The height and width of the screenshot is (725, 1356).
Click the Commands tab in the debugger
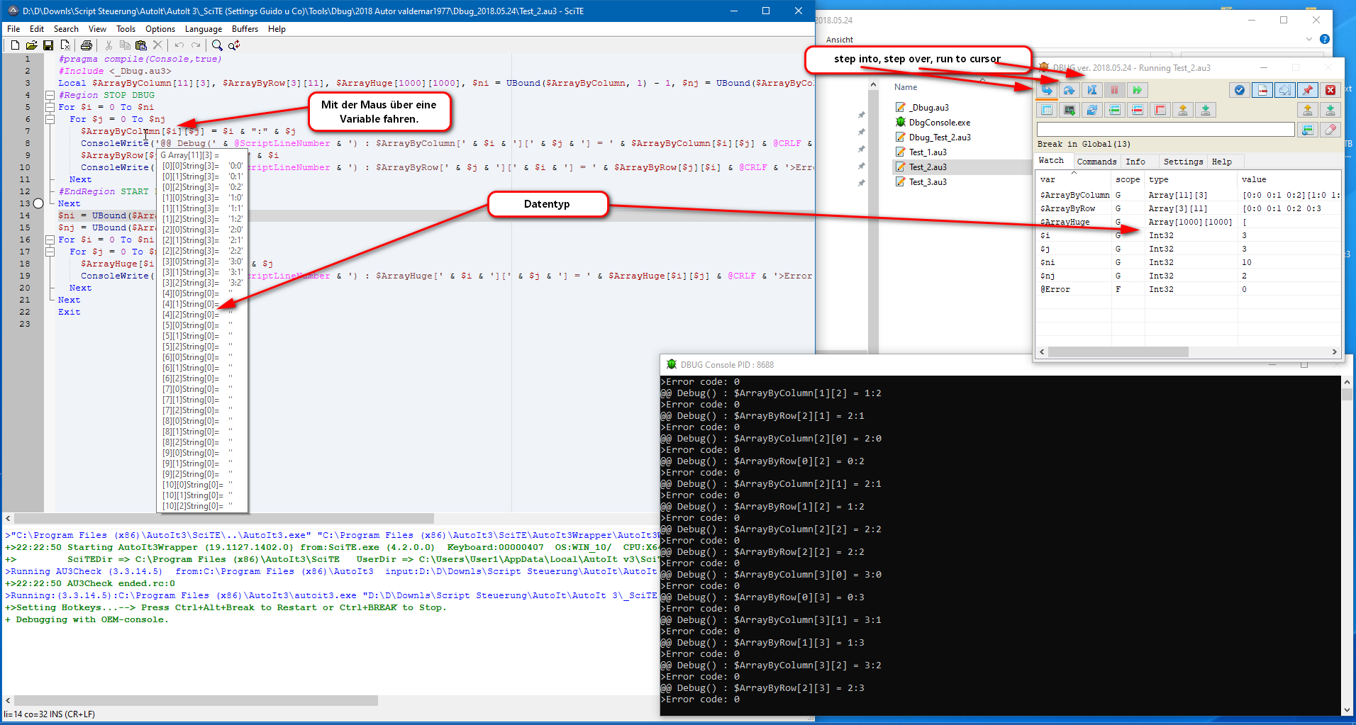click(1096, 162)
